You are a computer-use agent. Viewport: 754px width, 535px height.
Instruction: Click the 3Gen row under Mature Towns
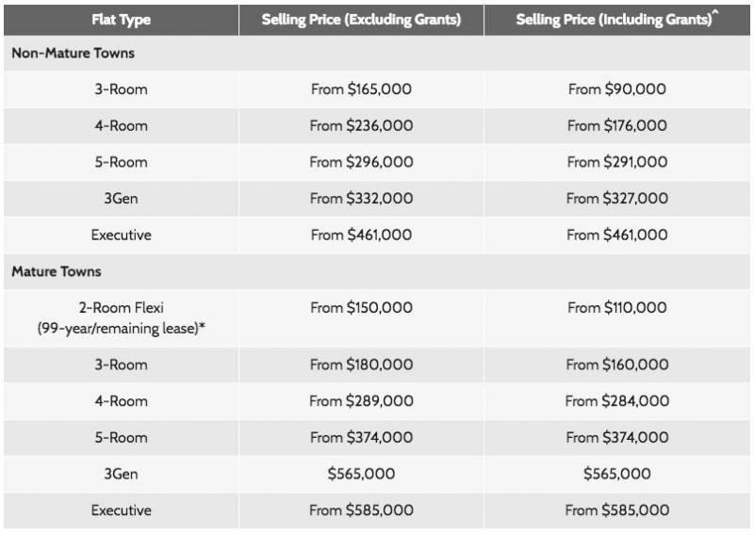[121, 474]
